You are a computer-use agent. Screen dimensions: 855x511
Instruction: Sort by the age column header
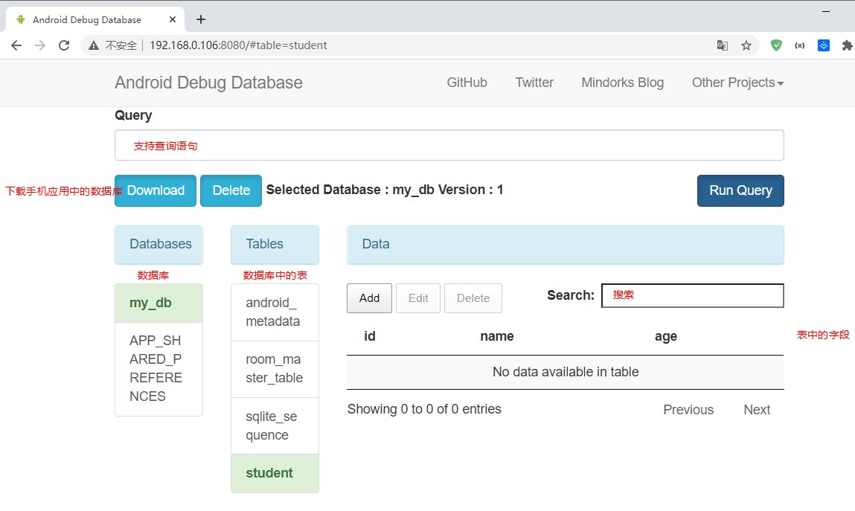[x=666, y=337]
